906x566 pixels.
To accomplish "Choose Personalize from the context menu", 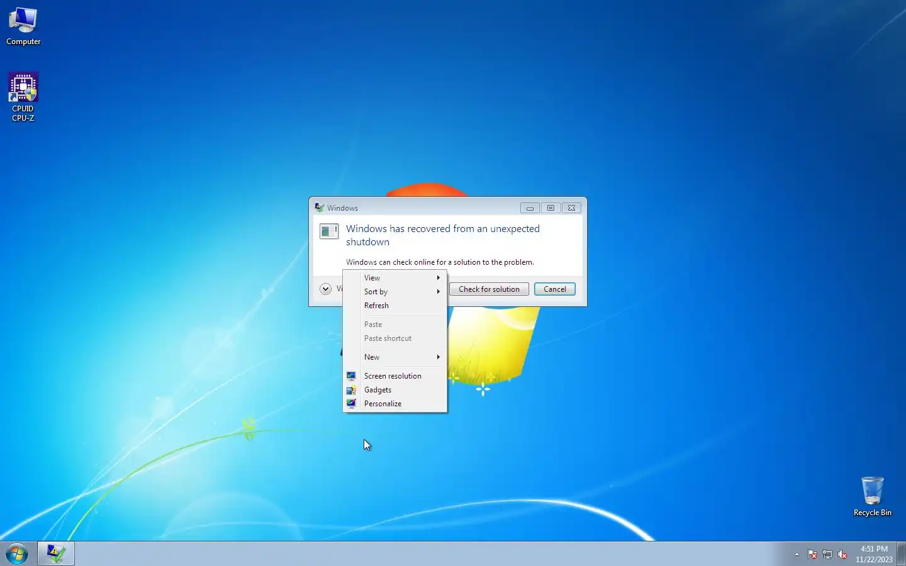I will 395,404.
